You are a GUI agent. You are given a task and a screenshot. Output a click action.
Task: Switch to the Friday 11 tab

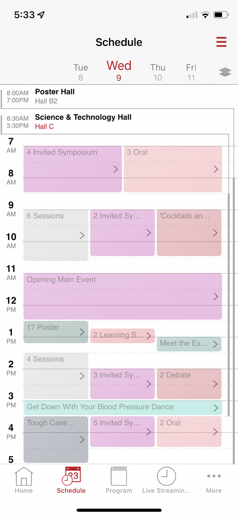click(x=191, y=71)
